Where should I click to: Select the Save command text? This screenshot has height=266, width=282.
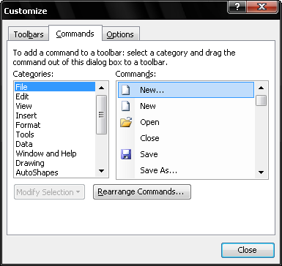(x=149, y=154)
